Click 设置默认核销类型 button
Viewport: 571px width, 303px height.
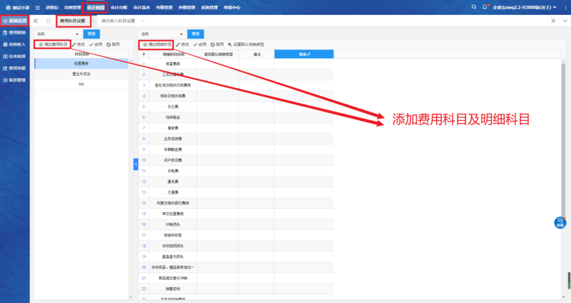[245, 44]
